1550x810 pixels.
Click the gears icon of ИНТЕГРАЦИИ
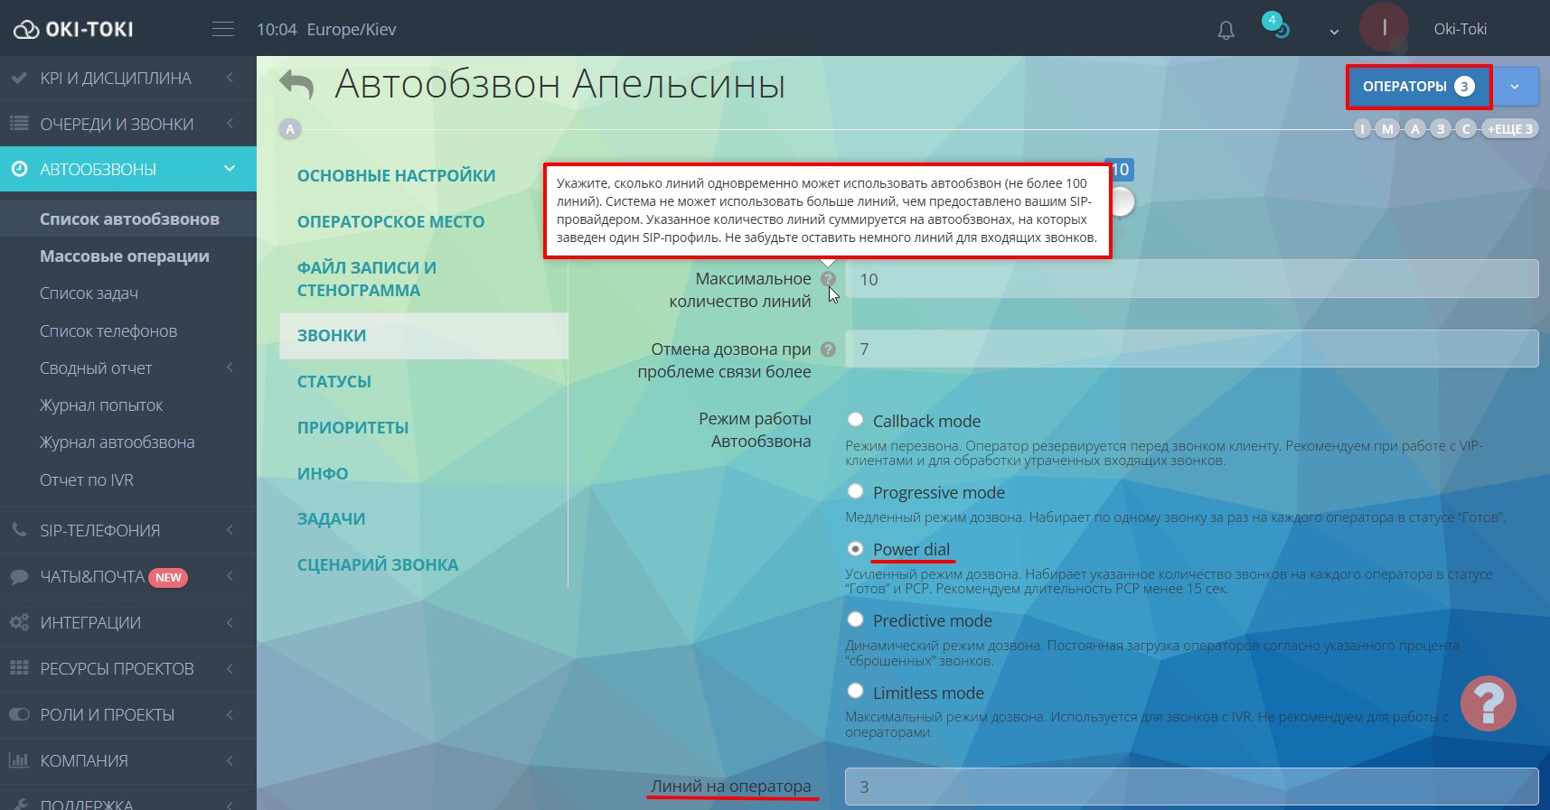coord(19,622)
